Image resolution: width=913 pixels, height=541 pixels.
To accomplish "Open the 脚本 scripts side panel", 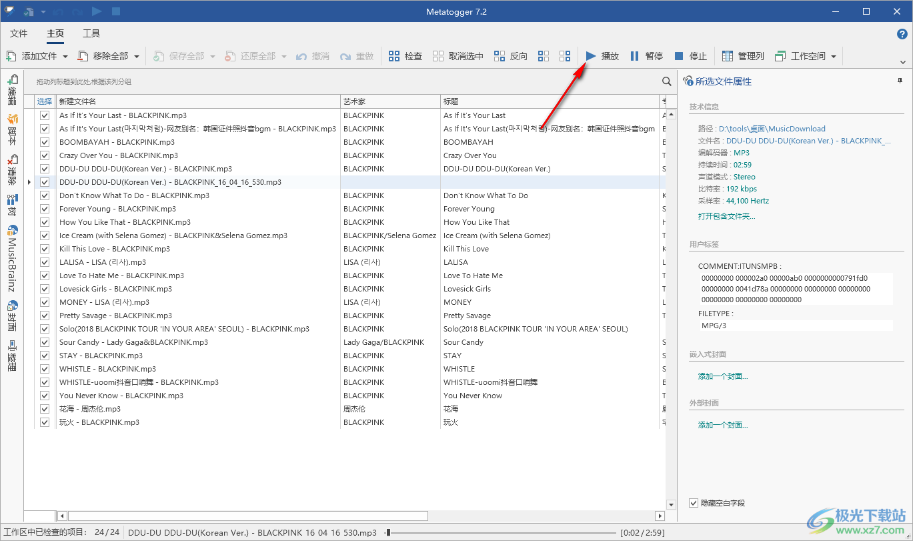I will [12, 129].
